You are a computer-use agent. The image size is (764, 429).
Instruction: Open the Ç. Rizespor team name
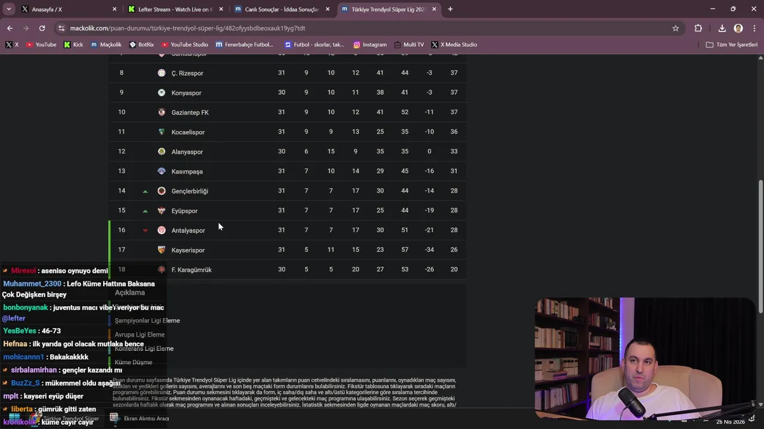pos(187,73)
